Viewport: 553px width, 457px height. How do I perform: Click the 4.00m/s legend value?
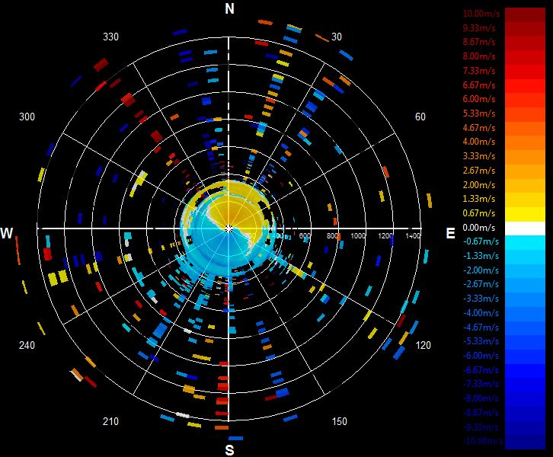pyautogui.click(x=479, y=142)
